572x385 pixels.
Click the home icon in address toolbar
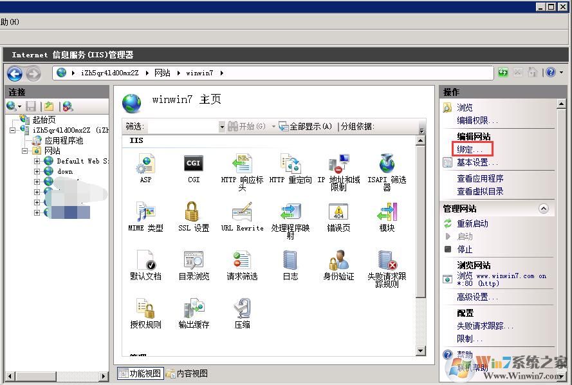(533, 72)
